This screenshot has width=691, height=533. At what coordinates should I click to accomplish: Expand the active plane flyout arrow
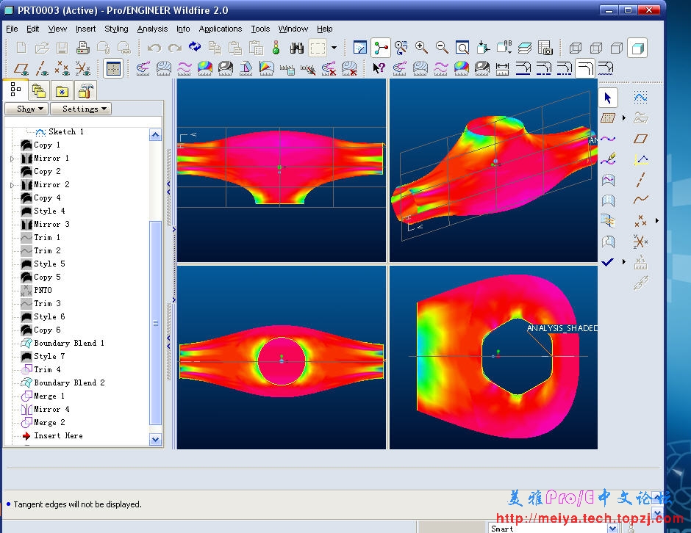624,118
